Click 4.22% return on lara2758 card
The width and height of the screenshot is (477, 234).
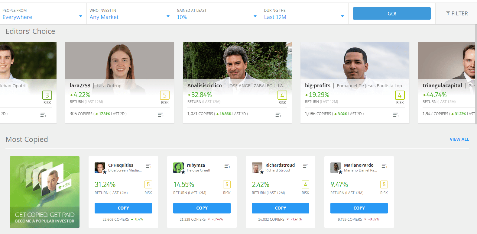pos(80,95)
